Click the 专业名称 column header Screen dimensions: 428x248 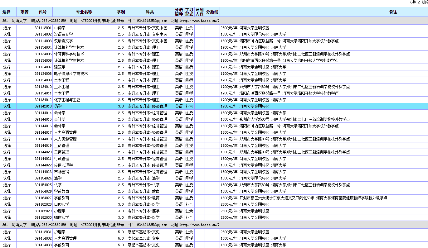point(84,12)
